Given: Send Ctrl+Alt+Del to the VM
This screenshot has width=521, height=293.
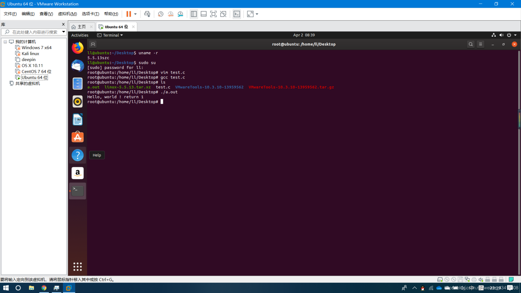Looking at the screenshot, I should (147, 14).
